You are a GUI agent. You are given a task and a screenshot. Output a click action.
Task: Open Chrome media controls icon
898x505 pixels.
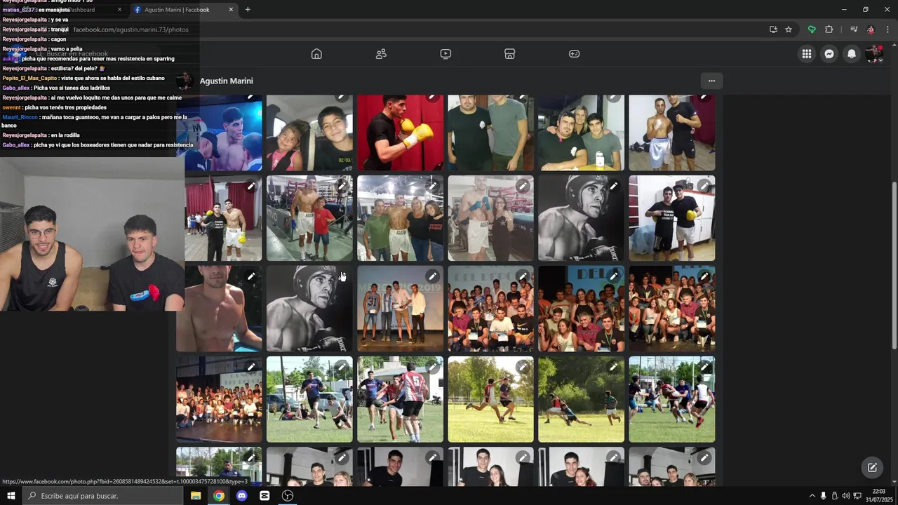[x=854, y=29]
